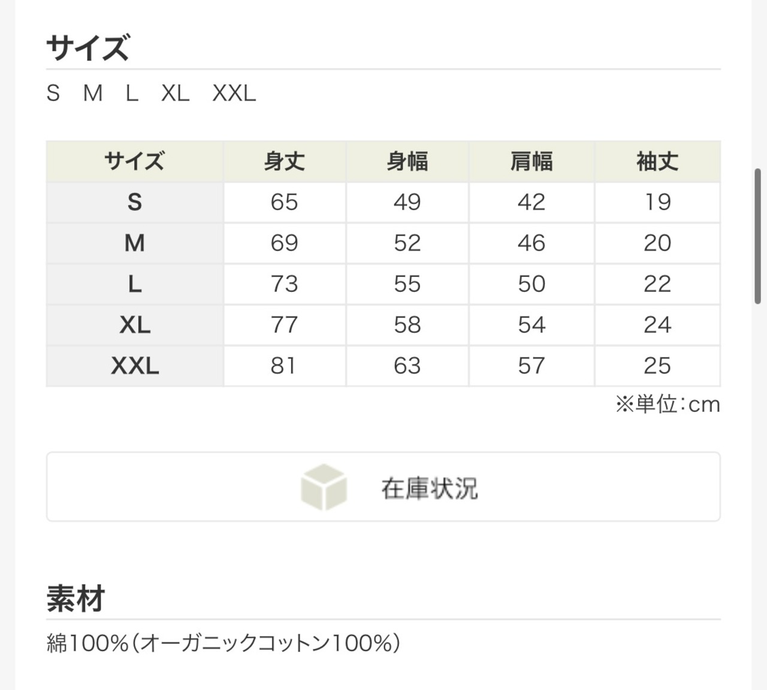Click the 肩幅 column header
Image resolution: width=767 pixels, height=690 pixels.
point(532,161)
